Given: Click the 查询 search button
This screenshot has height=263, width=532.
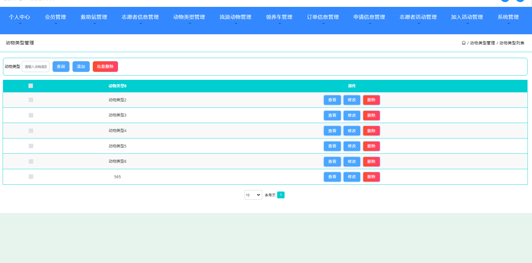Looking at the screenshot, I should (x=61, y=67).
